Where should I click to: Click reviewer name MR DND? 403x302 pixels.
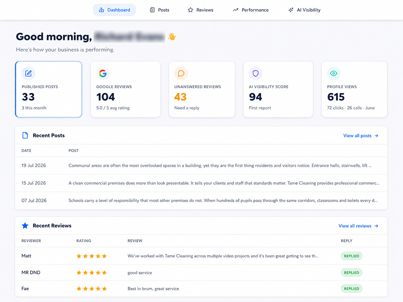(31, 273)
